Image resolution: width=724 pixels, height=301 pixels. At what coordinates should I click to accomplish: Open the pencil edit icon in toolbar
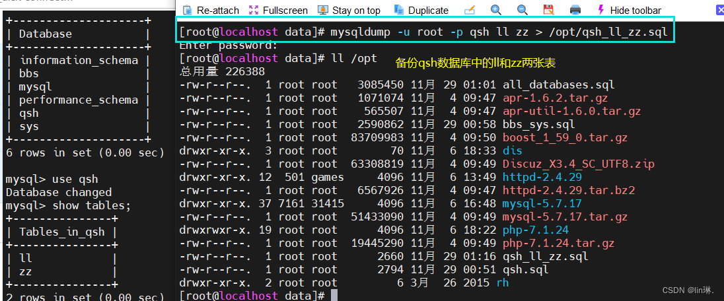pos(470,10)
